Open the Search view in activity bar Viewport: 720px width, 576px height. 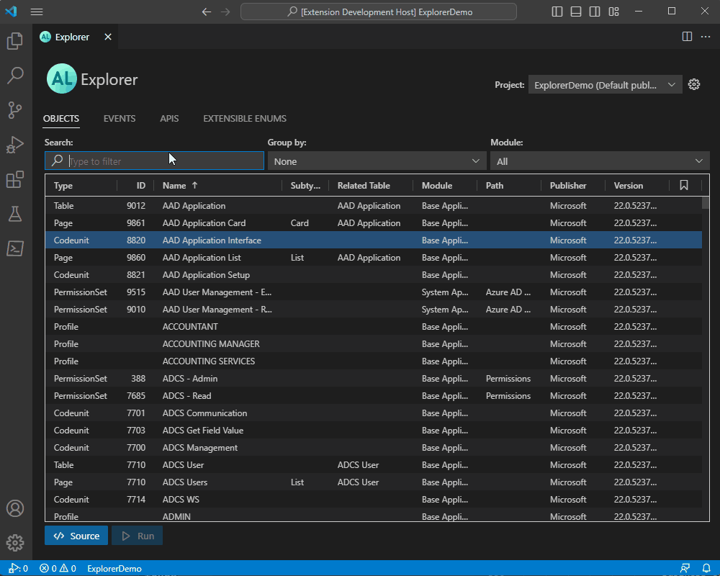[15, 76]
